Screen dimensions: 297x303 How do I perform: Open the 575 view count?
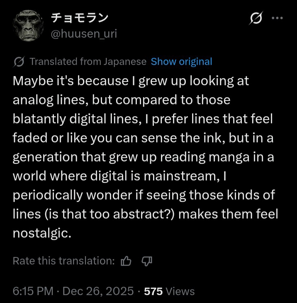[153, 291]
